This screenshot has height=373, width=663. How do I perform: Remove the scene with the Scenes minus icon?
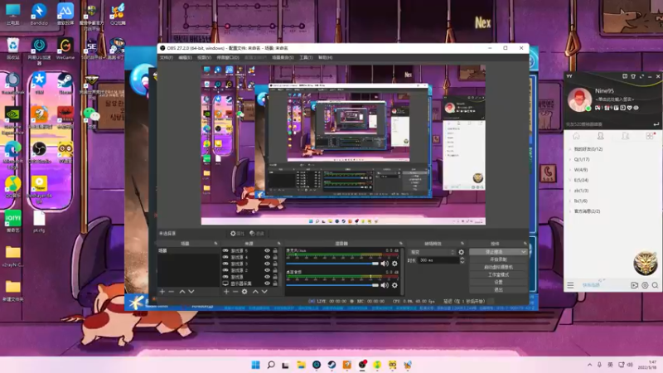172,292
